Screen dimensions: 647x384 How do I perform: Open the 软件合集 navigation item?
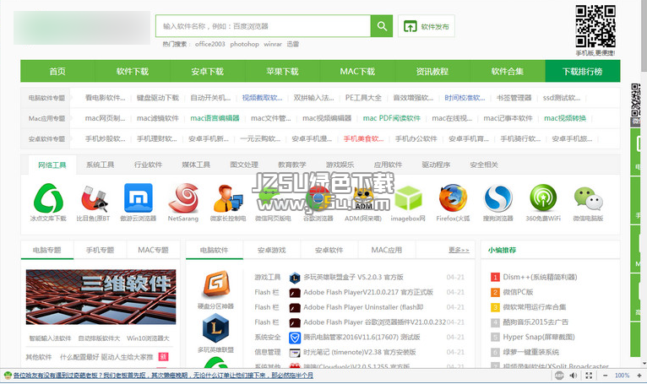tap(507, 72)
